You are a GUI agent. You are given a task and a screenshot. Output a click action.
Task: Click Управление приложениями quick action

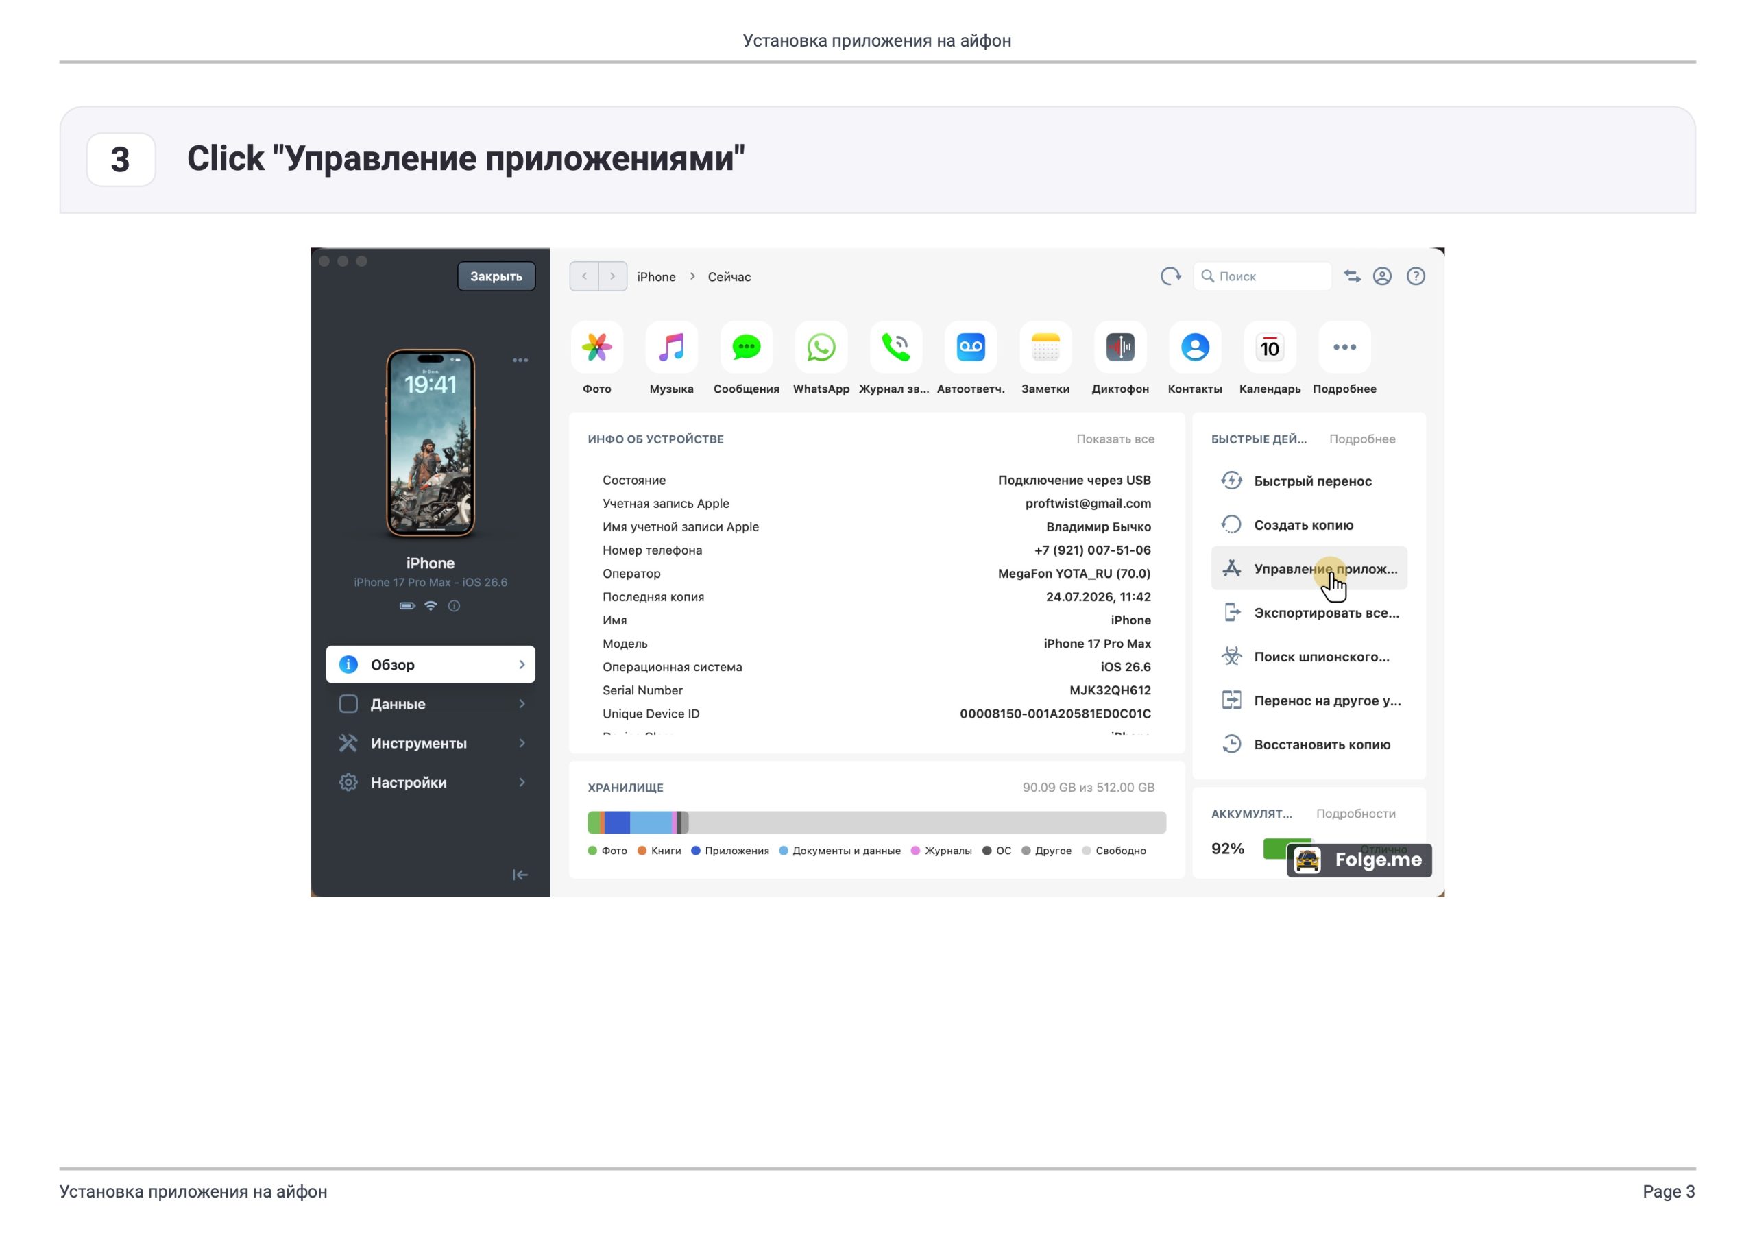(1309, 568)
